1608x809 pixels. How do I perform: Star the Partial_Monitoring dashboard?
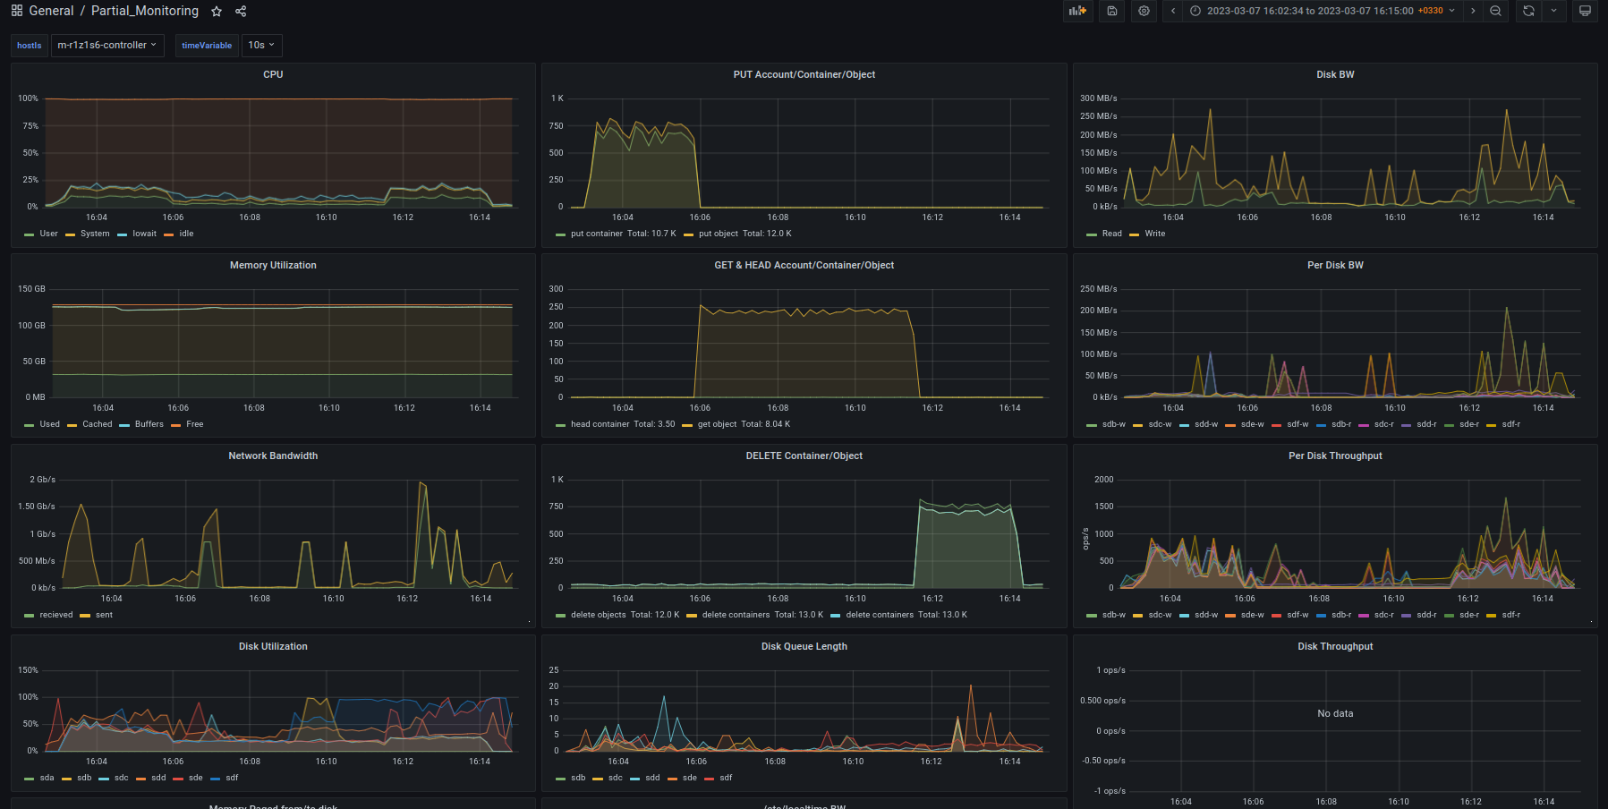point(217,12)
